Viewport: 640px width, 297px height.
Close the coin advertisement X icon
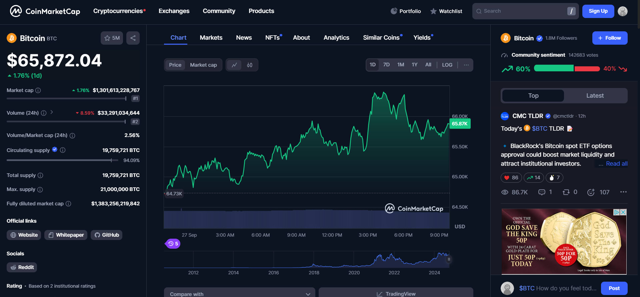pyautogui.click(x=623, y=212)
